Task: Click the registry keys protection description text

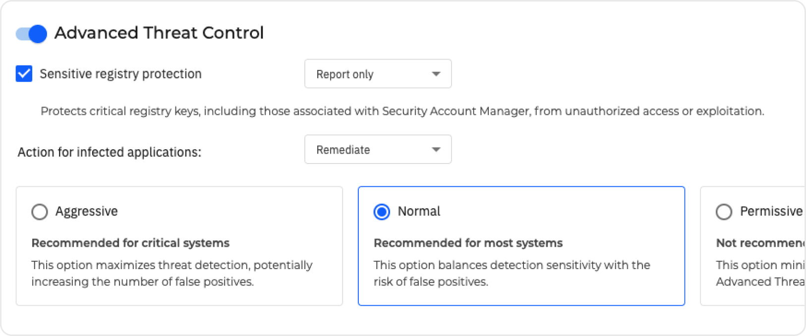Action: pos(402,111)
